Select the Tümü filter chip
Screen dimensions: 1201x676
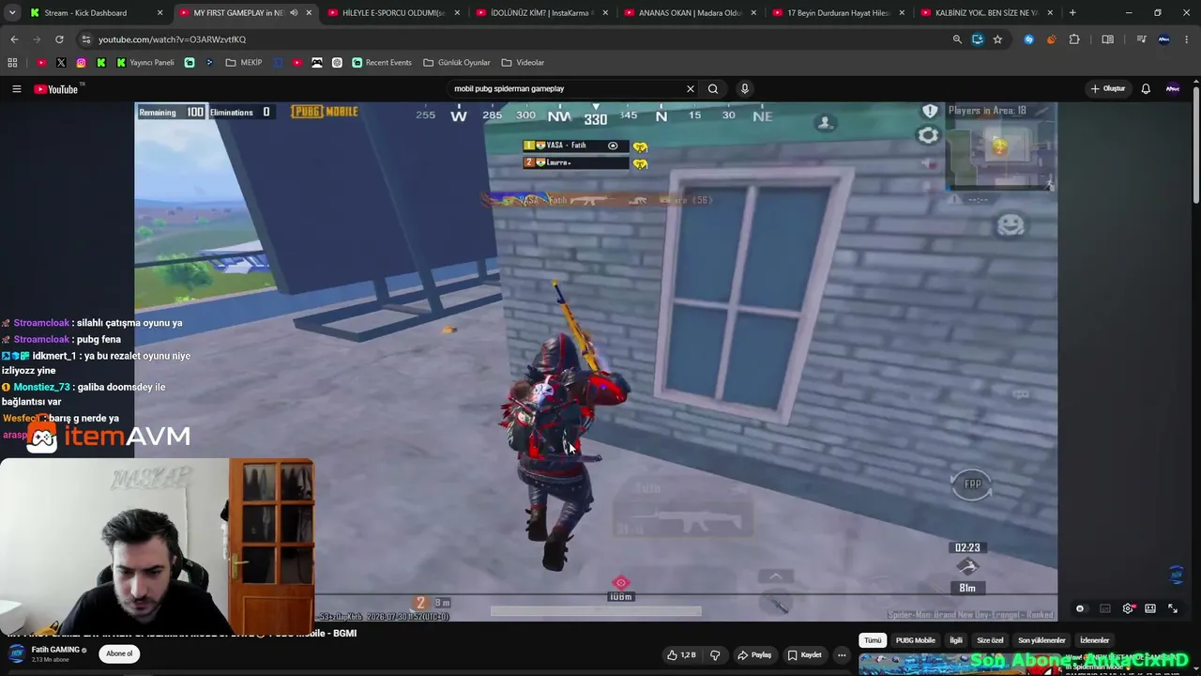coord(873,640)
